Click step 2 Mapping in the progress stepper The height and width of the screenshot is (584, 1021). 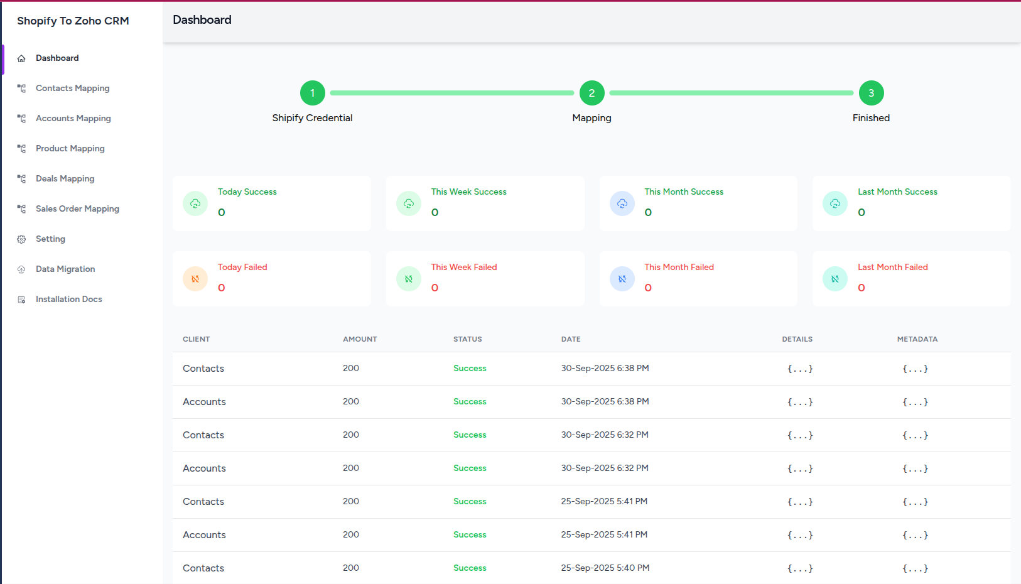tap(592, 92)
